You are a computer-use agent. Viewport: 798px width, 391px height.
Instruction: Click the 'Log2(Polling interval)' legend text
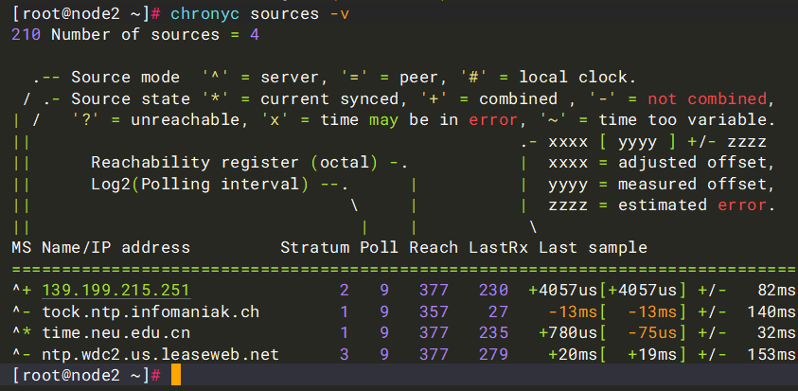[x=200, y=184]
